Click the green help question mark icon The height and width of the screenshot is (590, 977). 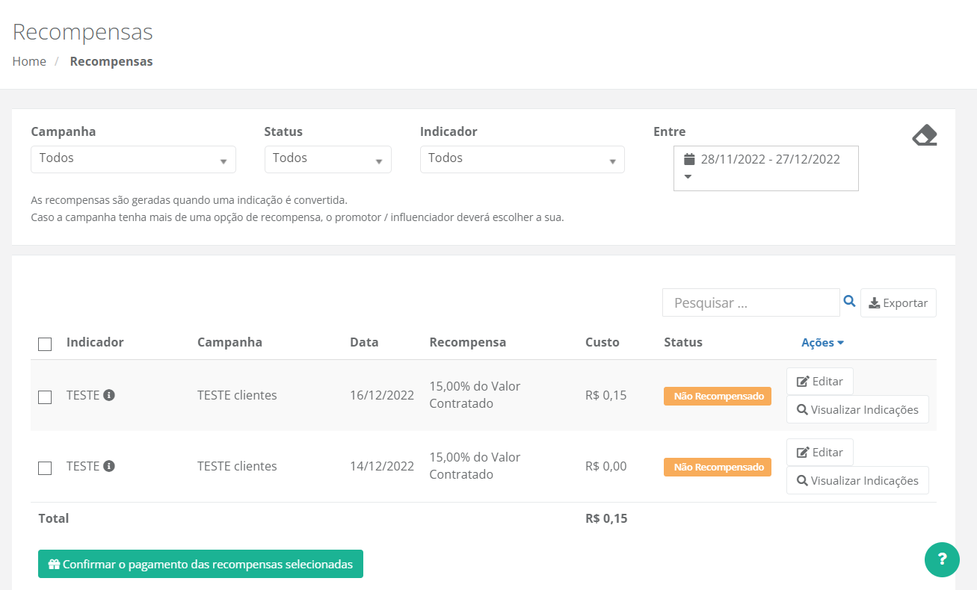pyautogui.click(x=942, y=559)
